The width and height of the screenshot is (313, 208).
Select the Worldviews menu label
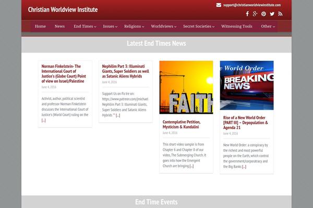point(162,27)
